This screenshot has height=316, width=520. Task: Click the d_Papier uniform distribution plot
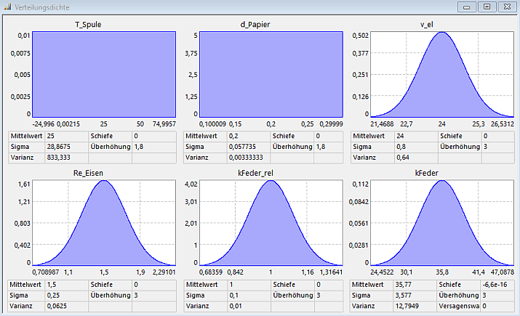[x=270, y=74]
